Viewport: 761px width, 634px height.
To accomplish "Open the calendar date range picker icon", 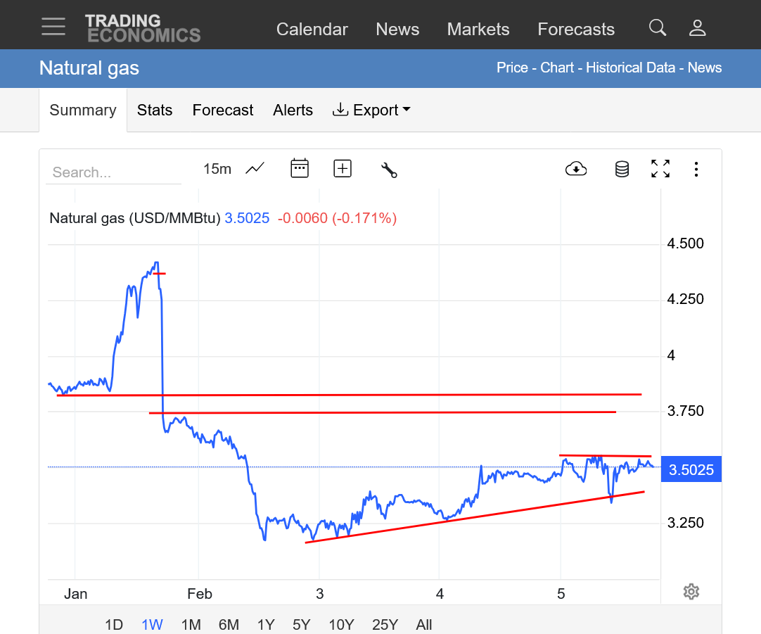I will point(300,169).
